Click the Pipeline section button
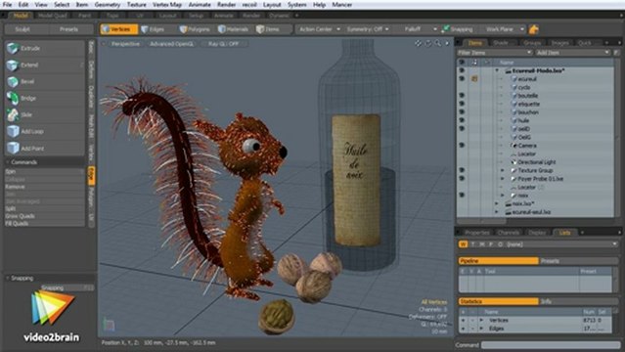Image resolution: width=625 pixels, height=352 pixels. tap(498, 261)
